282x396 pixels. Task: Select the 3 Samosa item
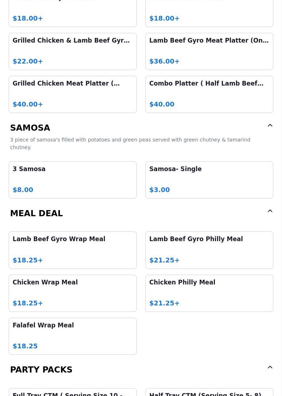point(72,180)
